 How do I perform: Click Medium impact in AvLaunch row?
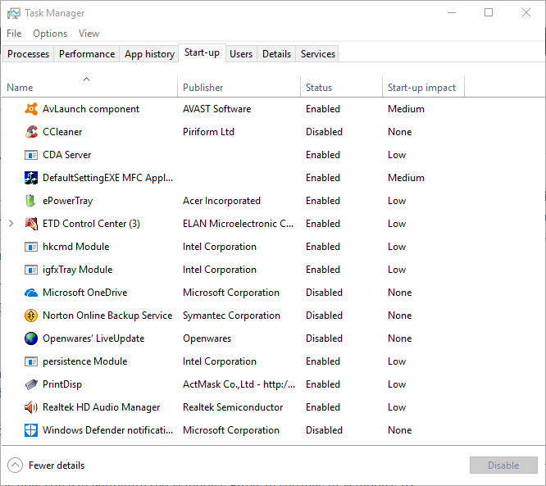pyautogui.click(x=406, y=109)
